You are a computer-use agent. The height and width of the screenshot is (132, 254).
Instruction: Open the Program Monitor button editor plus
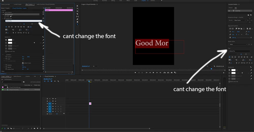(224, 73)
